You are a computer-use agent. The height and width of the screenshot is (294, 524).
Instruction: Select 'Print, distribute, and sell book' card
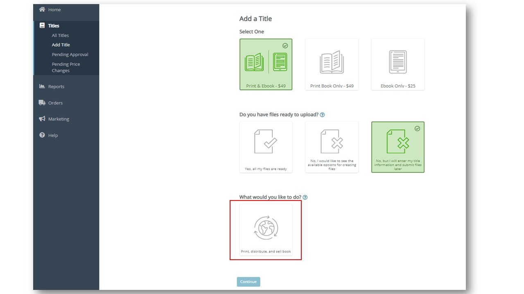coord(266,230)
